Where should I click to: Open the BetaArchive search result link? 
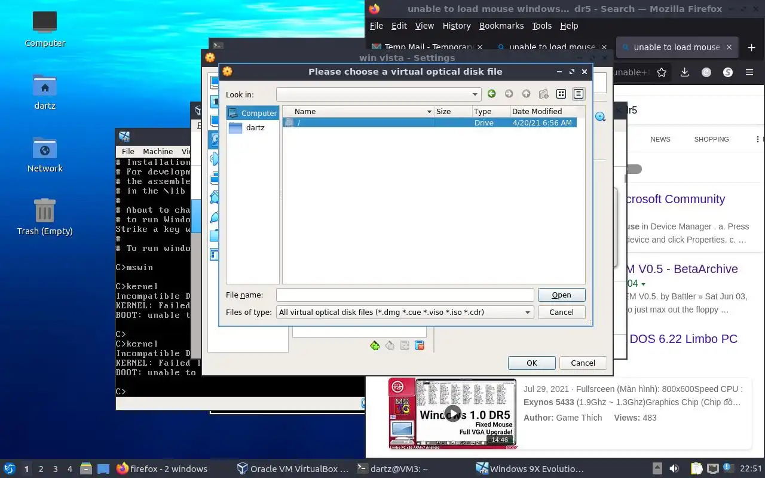tap(682, 269)
